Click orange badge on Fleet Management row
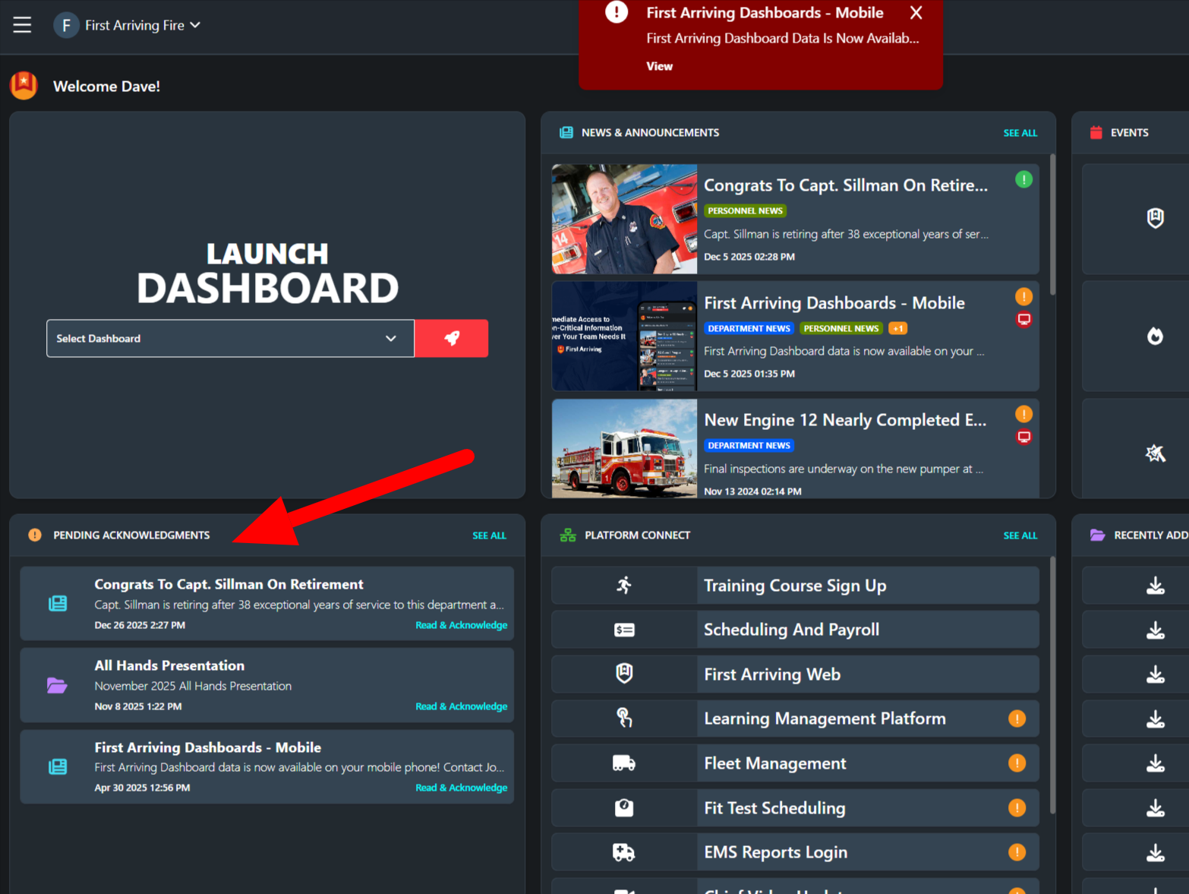1189x894 pixels. (x=1017, y=763)
